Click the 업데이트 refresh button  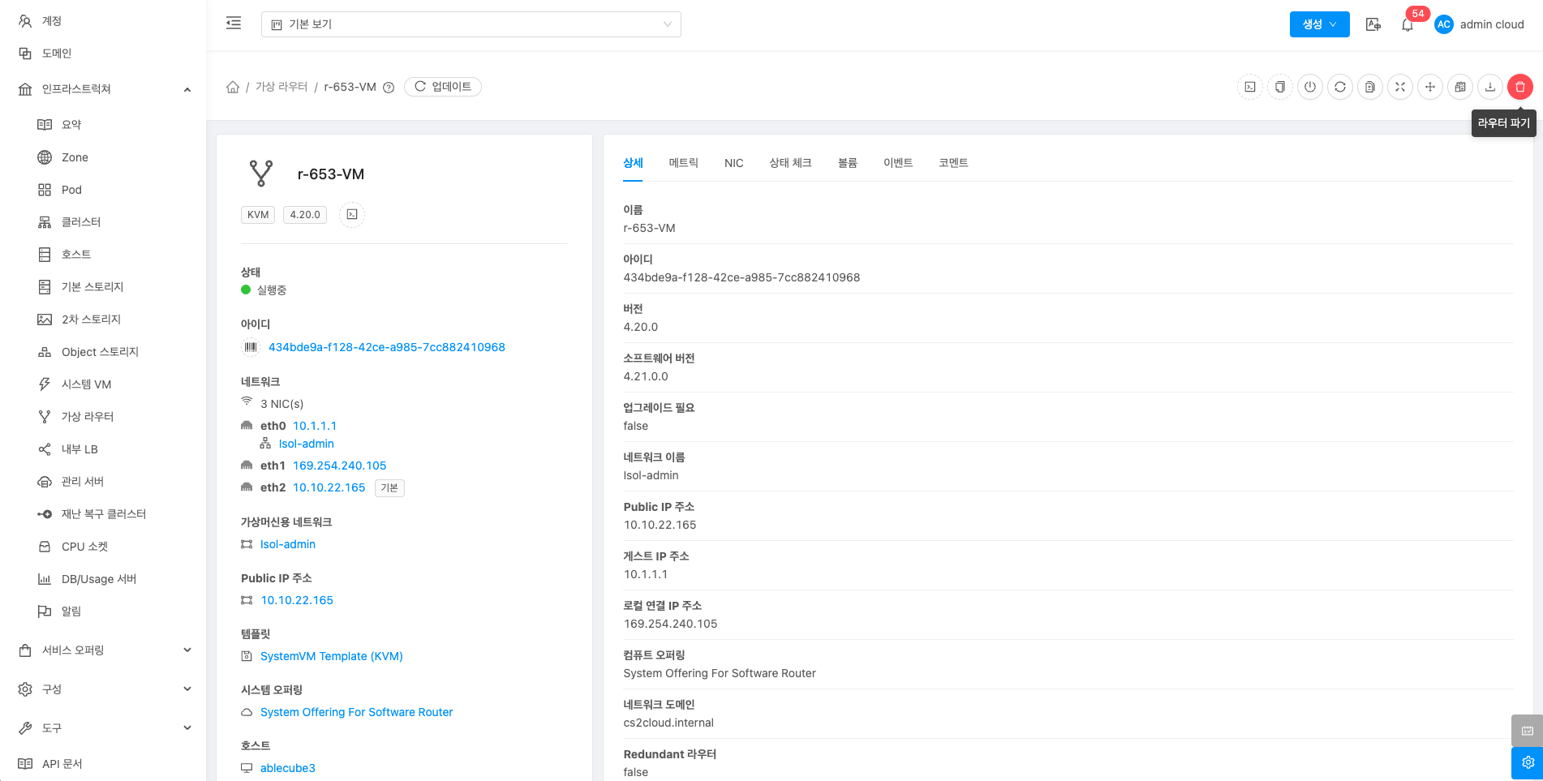click(x=443, y=87)
